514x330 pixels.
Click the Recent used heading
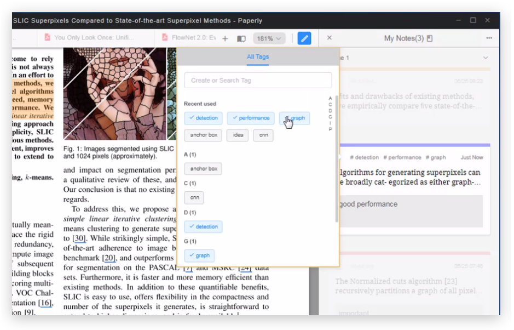click(x=200, y=104)
